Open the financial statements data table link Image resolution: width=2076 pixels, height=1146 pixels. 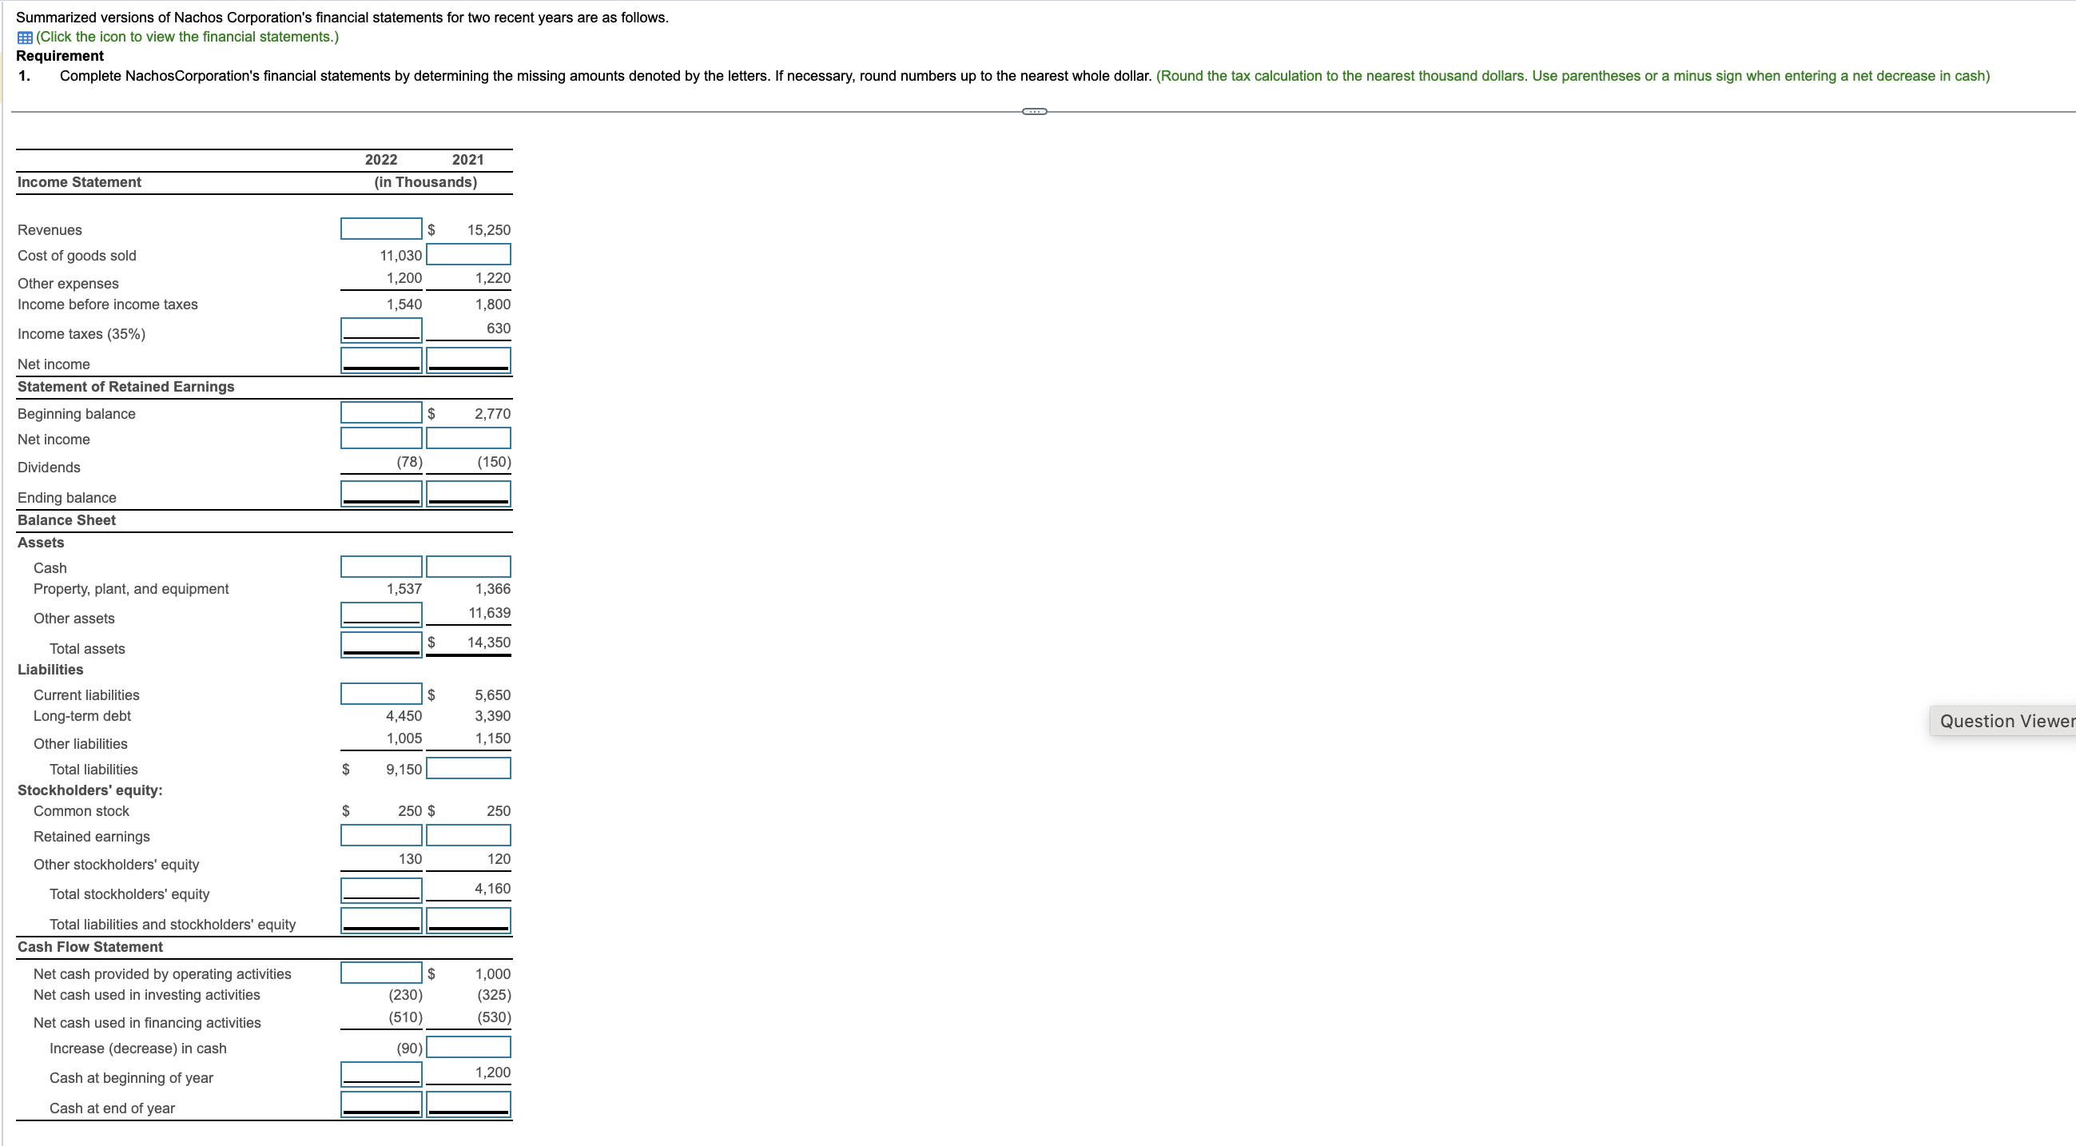click(x=187, y=36)
